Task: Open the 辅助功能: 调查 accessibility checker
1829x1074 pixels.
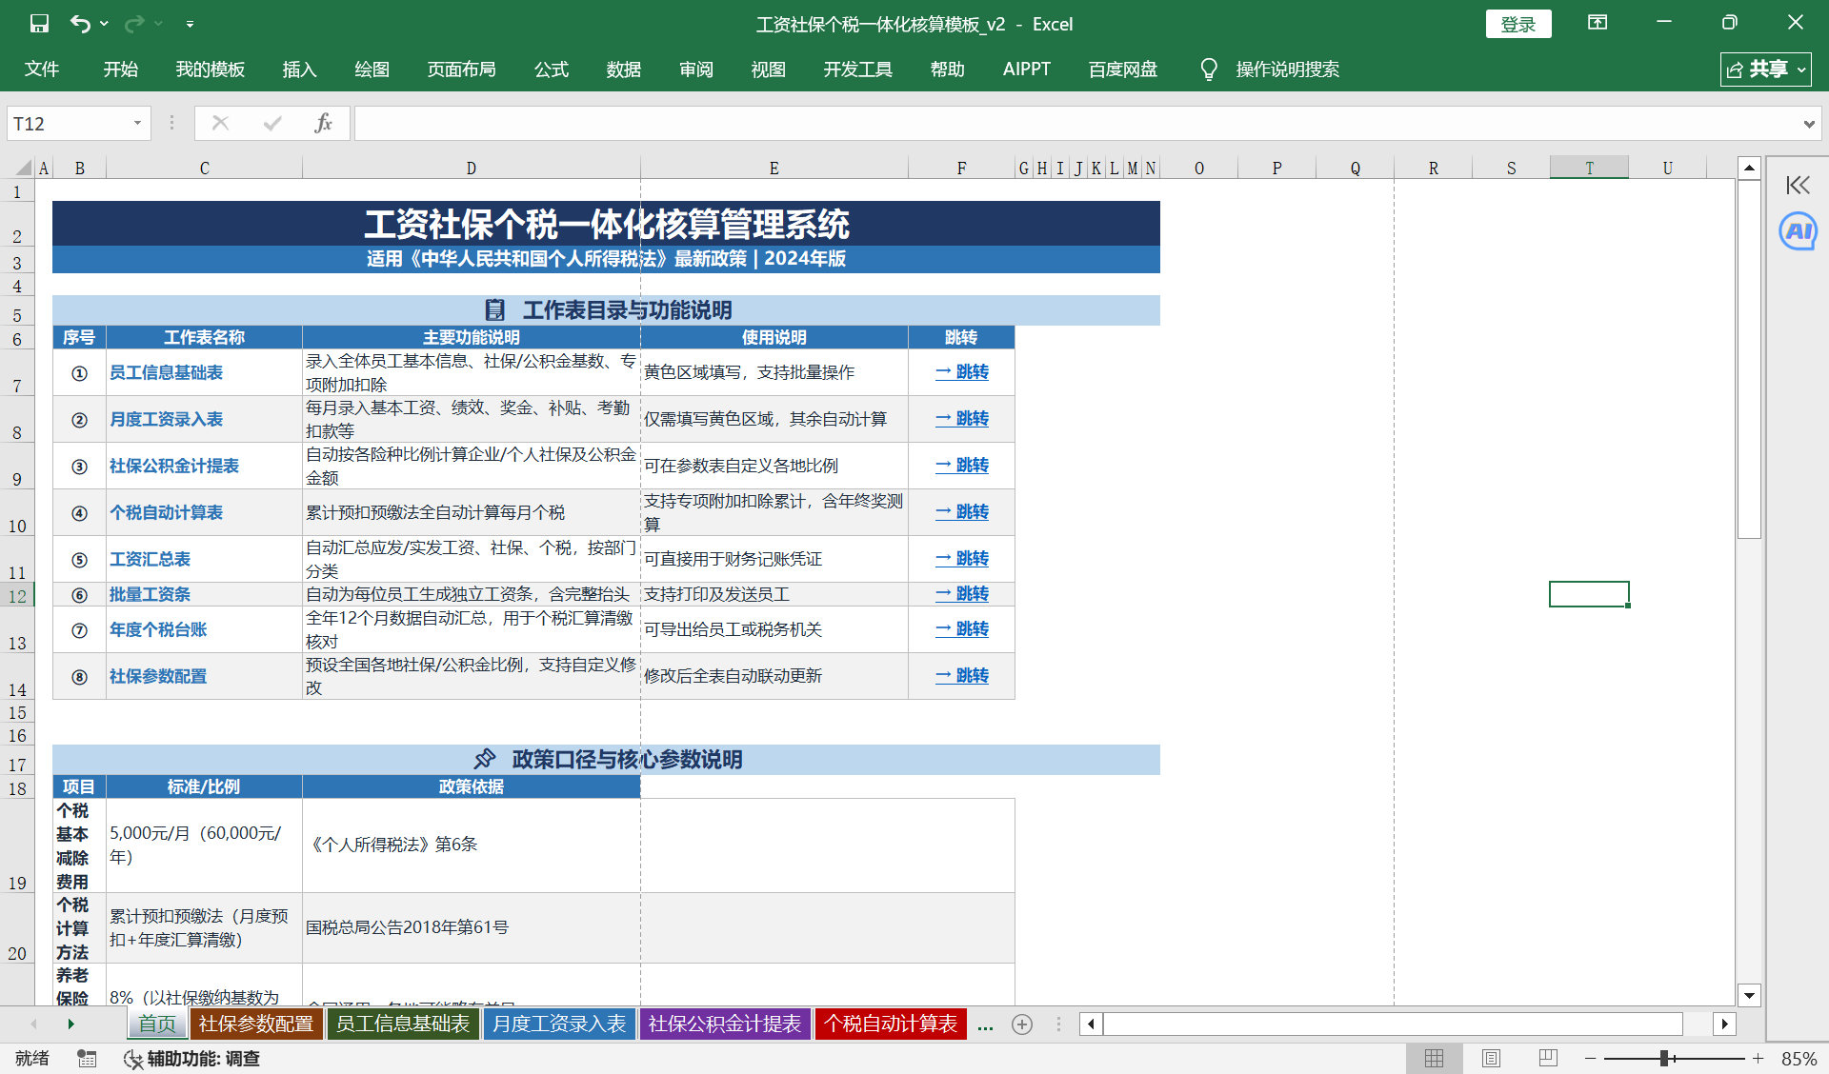Action: point(192,1058)
